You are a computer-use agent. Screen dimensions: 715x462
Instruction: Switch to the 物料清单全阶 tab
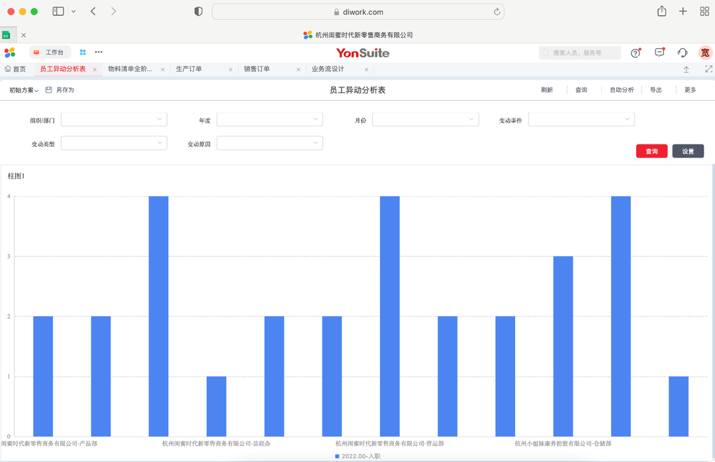[130, 69]
